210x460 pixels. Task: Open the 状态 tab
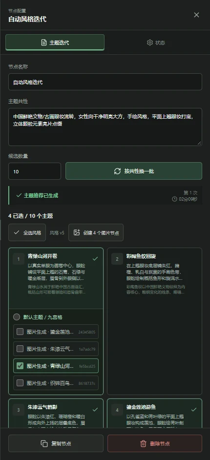[156, 42]
